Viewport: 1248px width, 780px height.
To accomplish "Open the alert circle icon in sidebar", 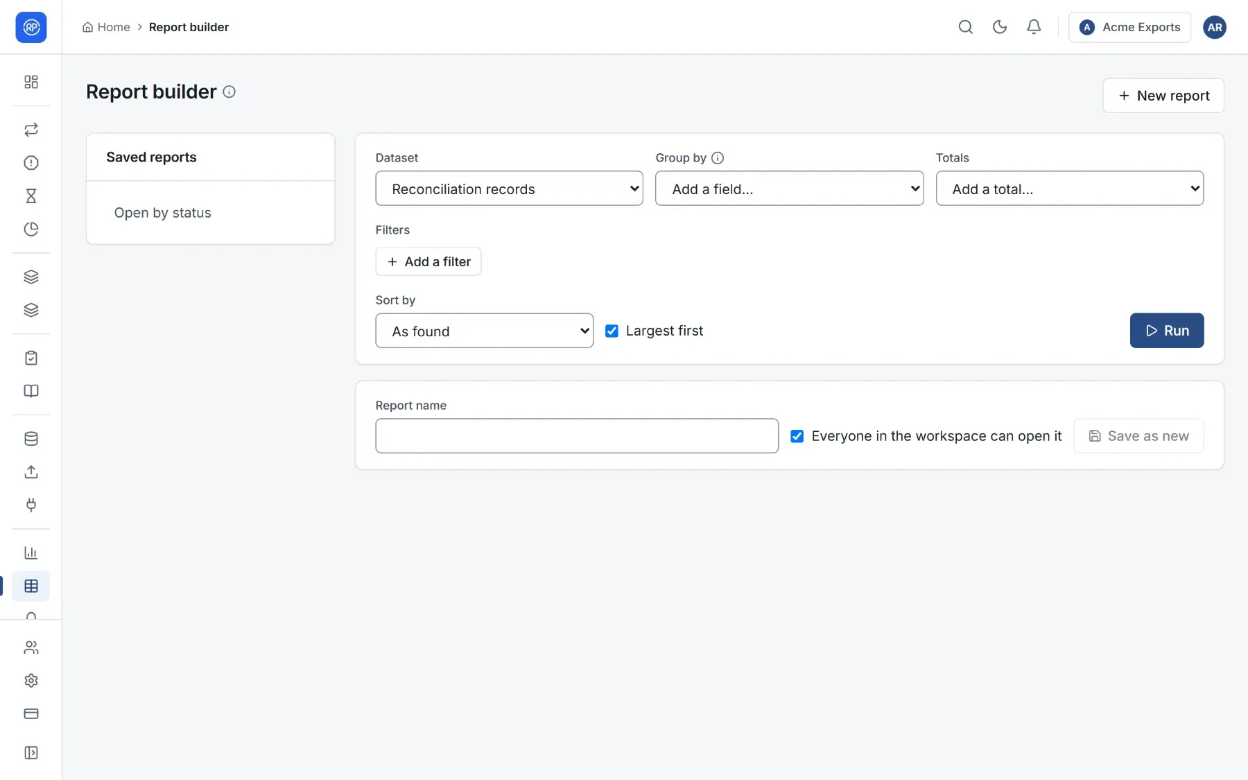I will (x=31, y=163).
